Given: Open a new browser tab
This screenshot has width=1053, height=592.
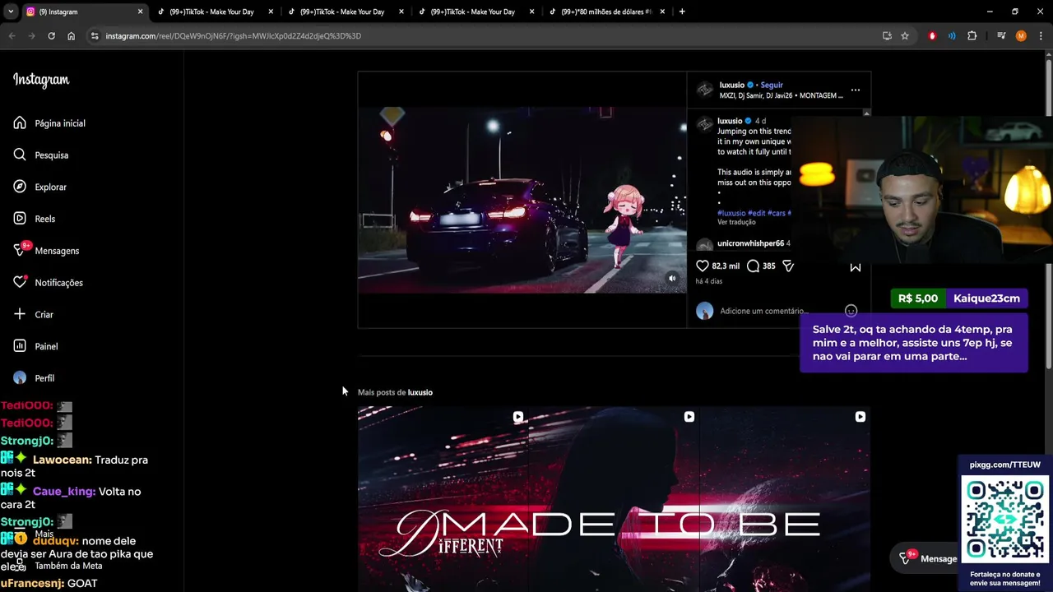Looking at the screenshot, I should (682, 12).
